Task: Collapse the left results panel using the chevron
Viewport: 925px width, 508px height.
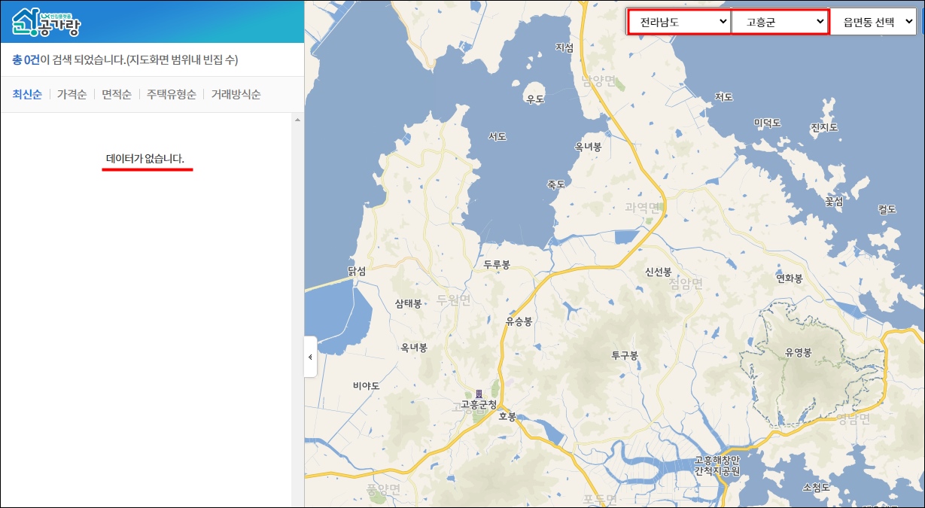Action: 309,358
